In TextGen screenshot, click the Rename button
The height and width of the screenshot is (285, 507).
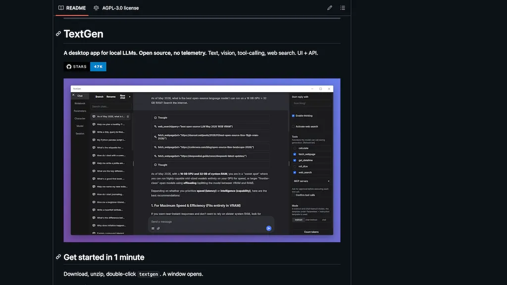111,96
